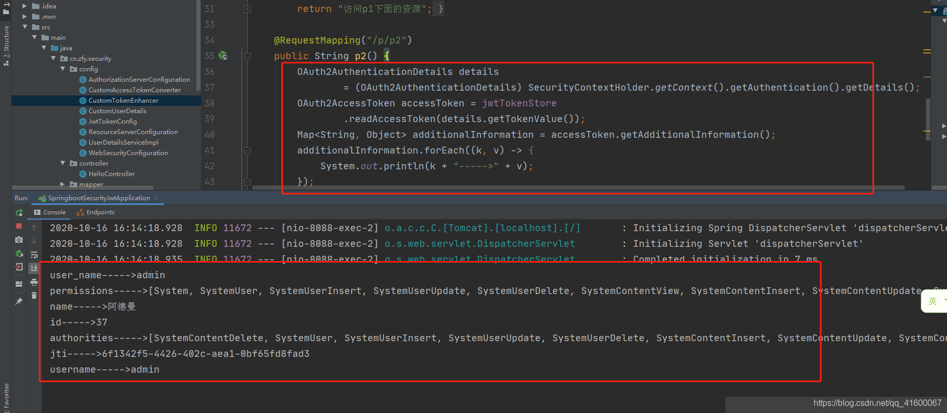Select the controller package row

pos(106,164)
